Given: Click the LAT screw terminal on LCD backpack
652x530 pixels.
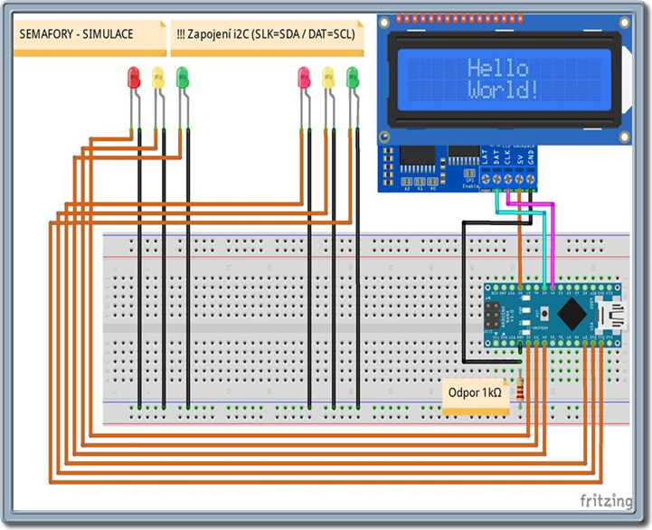Looking at the screenshot, I should pyautogui.click(x=486, y=179).
